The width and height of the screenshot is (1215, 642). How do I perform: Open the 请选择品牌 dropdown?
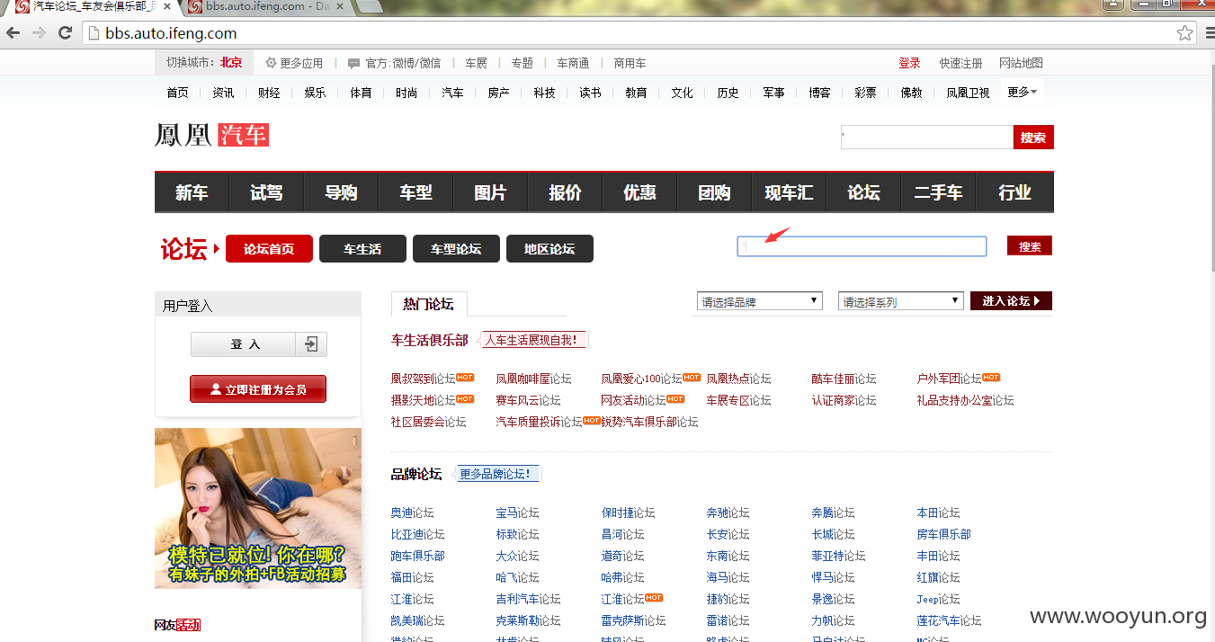click(760, 301)
